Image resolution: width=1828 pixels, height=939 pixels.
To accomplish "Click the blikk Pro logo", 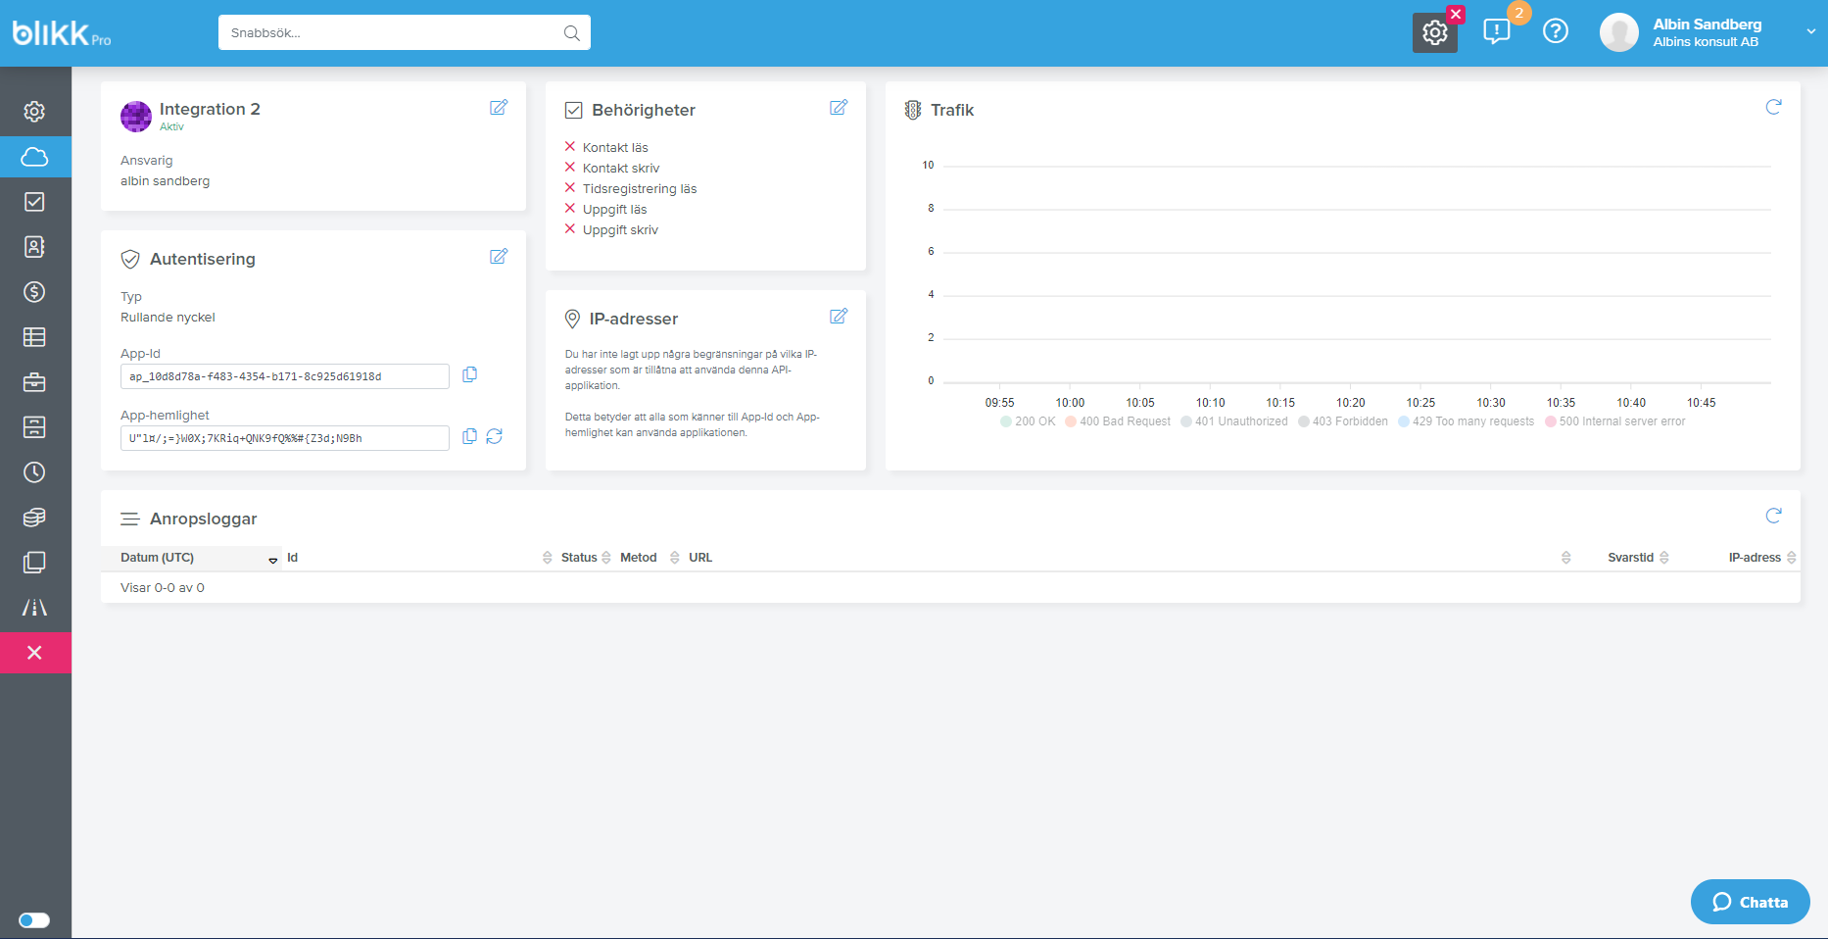I will point(61,33).
